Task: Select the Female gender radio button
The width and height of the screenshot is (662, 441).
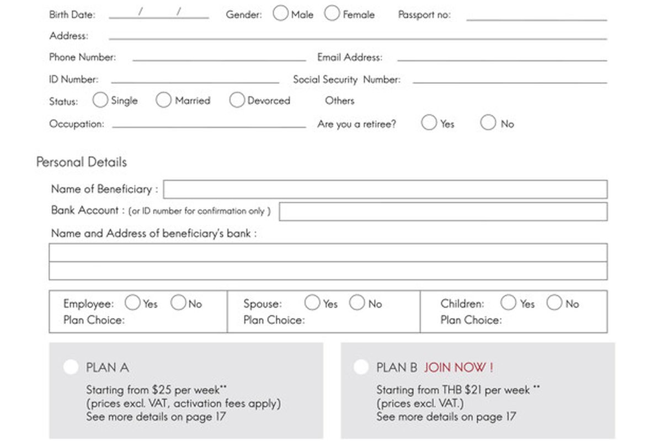Action: point(332,14)
